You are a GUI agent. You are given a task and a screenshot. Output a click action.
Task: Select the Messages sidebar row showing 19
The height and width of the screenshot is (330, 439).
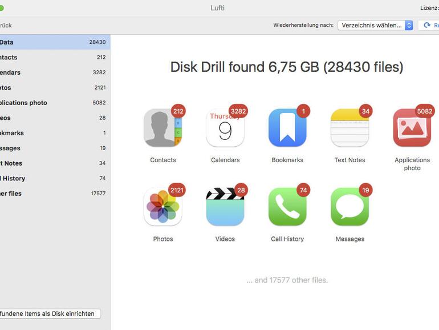coord(55,148)
